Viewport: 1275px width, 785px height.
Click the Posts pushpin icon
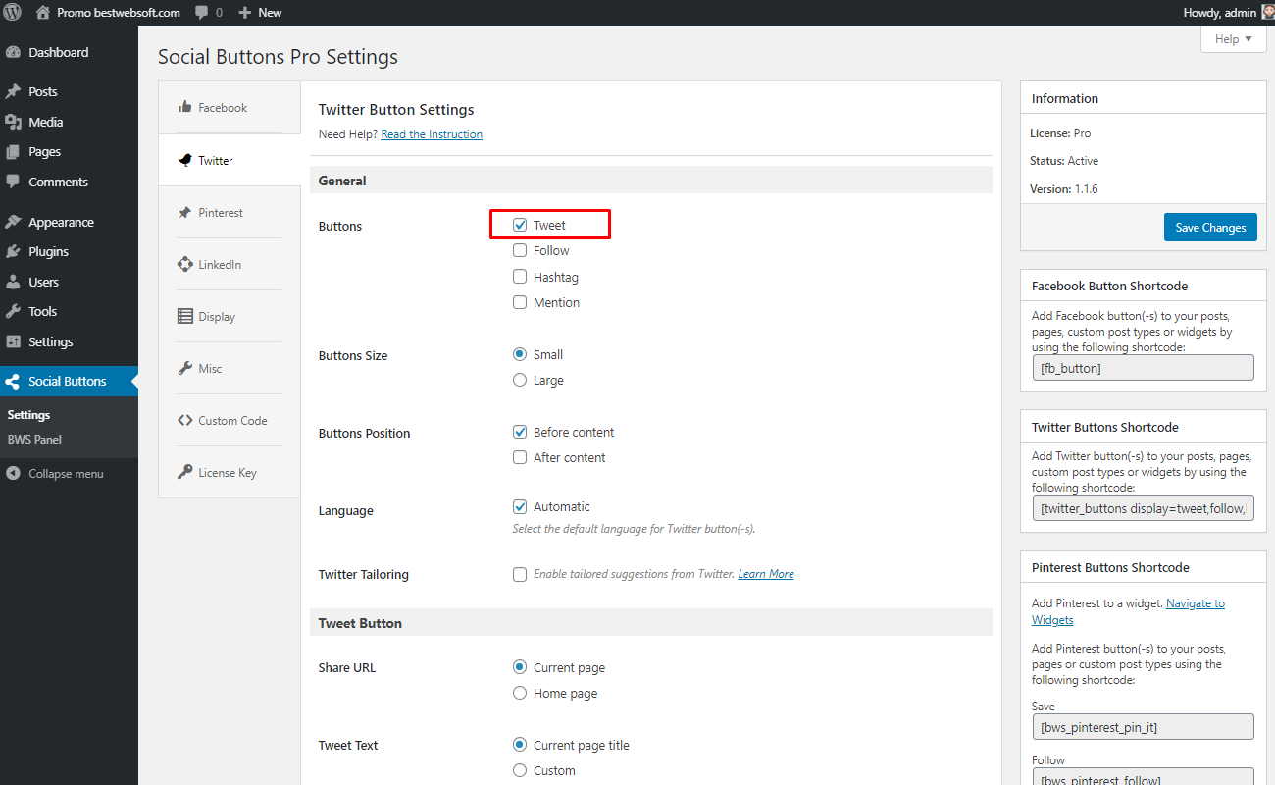pos(13,91)
